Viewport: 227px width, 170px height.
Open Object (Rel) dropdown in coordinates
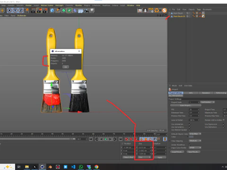pyautogui.click(x=129, y=157)
